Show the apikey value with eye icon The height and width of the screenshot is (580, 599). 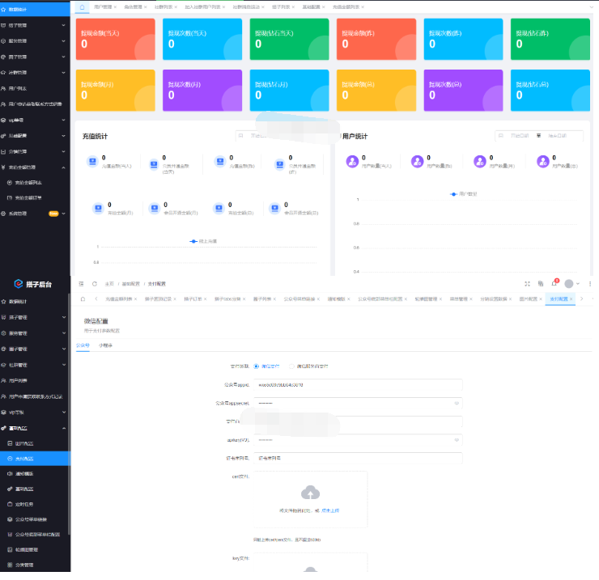(457, 440)
